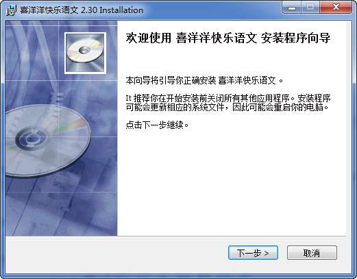Click the heading 欢迎使用 喜洋洋快乐语文 安装程序向导
The width and height of the screenshot is (357, 279).
click(228, 38)
